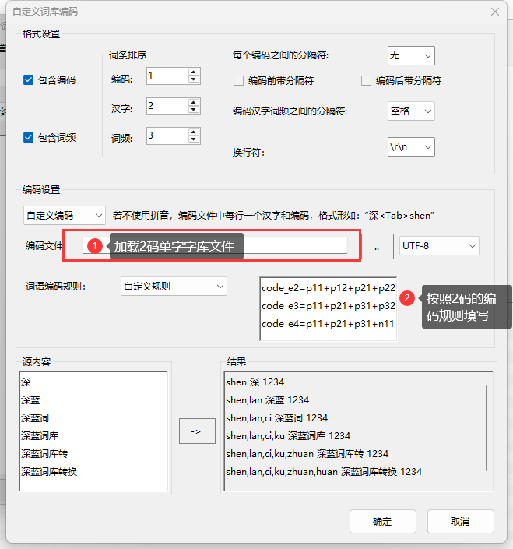Viewport: 513px width, 549px height.
Task: Click the browse ".." file button
Action: coord(378,247)
